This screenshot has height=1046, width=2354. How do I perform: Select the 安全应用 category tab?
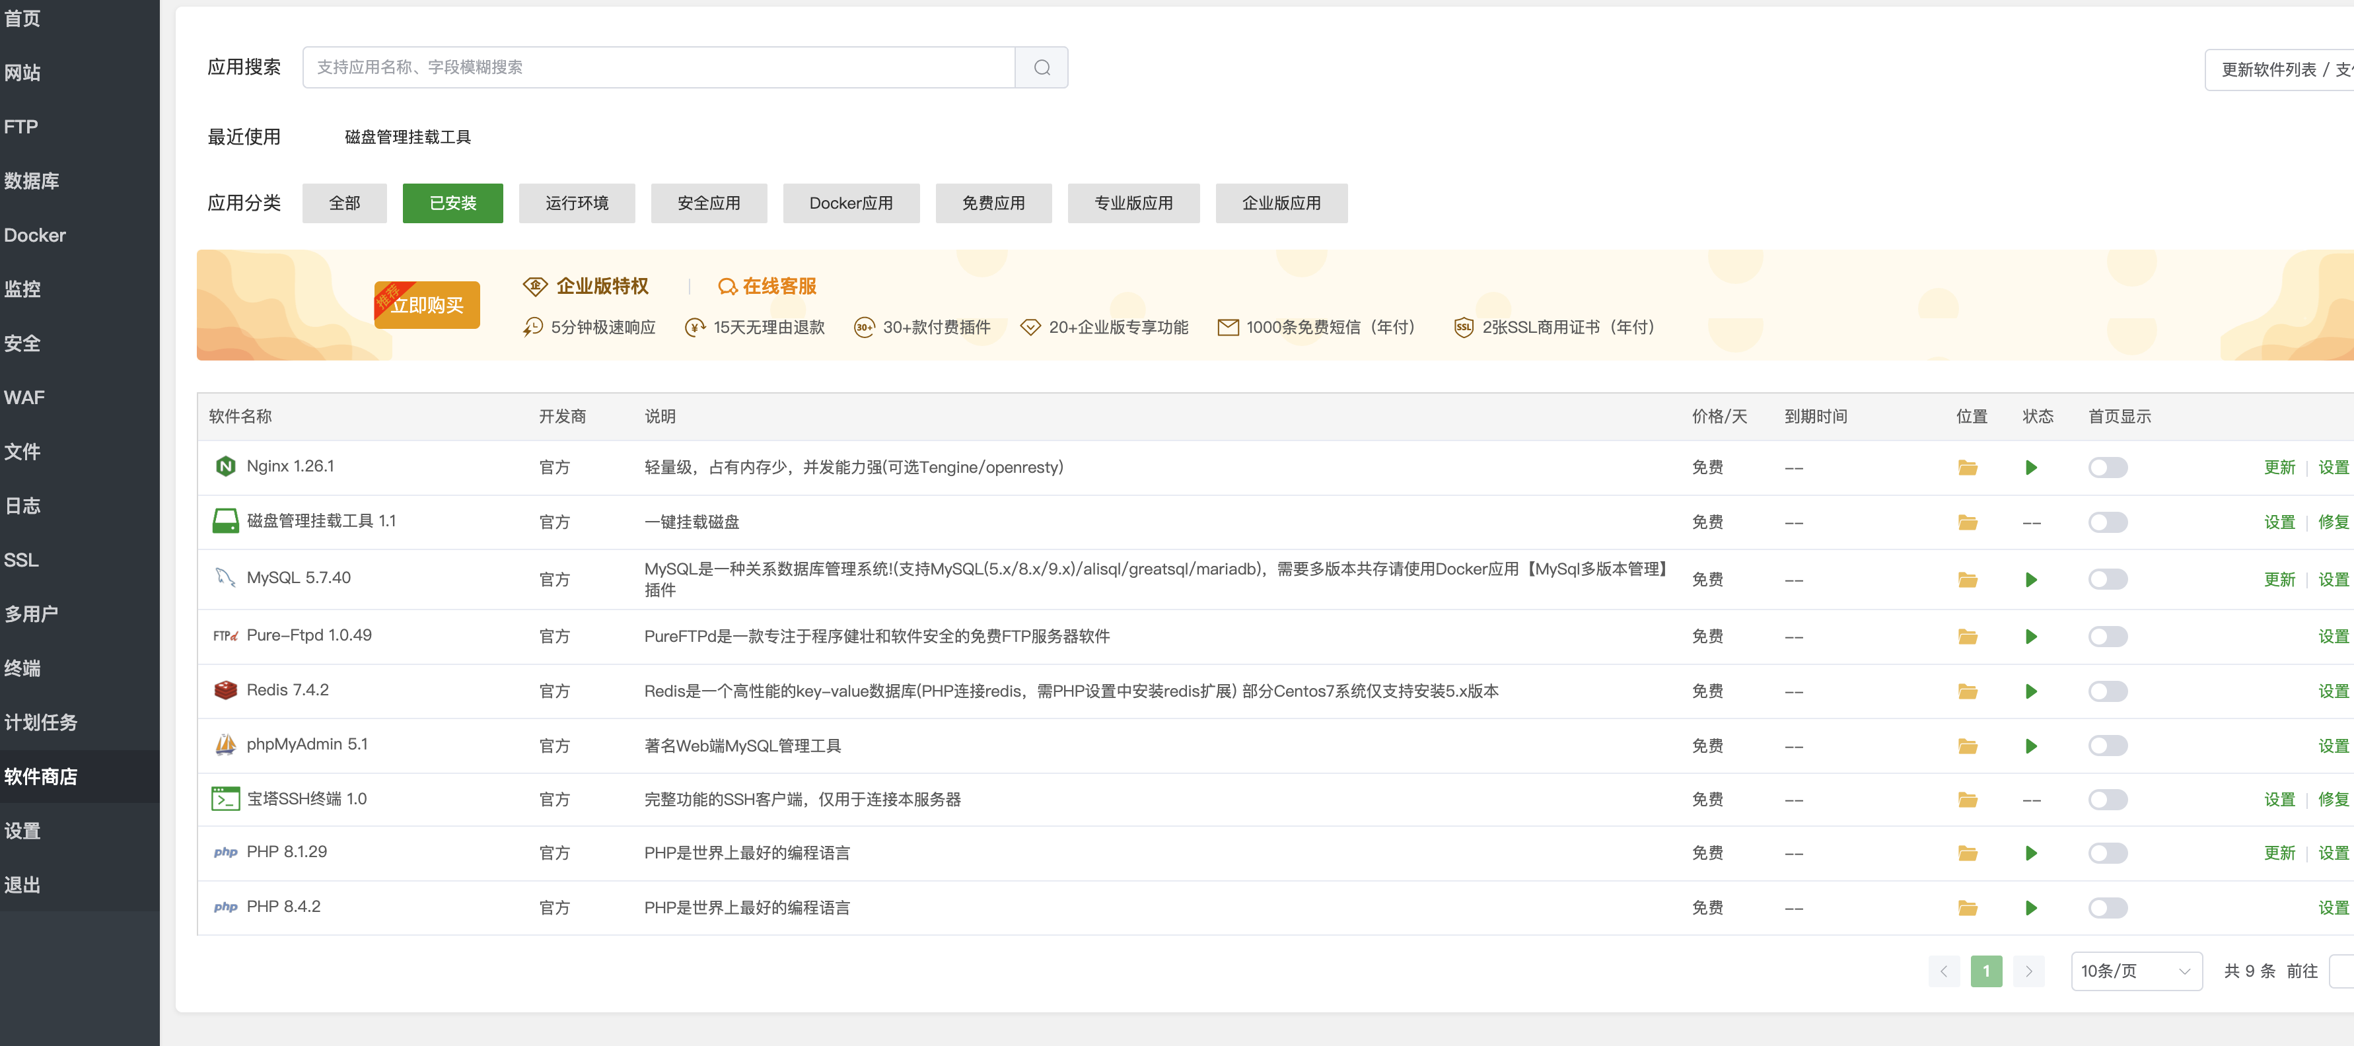click(x=708, y=203)
